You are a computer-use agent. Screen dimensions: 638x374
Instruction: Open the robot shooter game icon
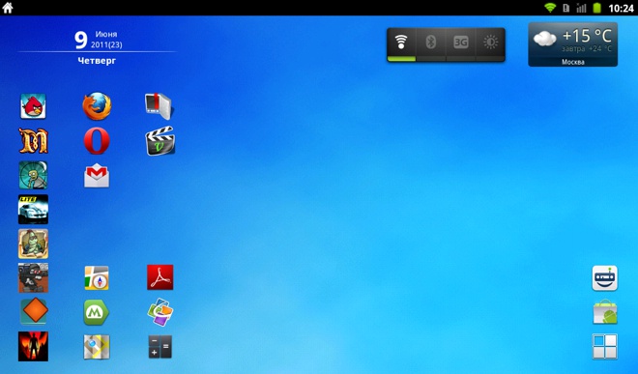pos(34,278)
